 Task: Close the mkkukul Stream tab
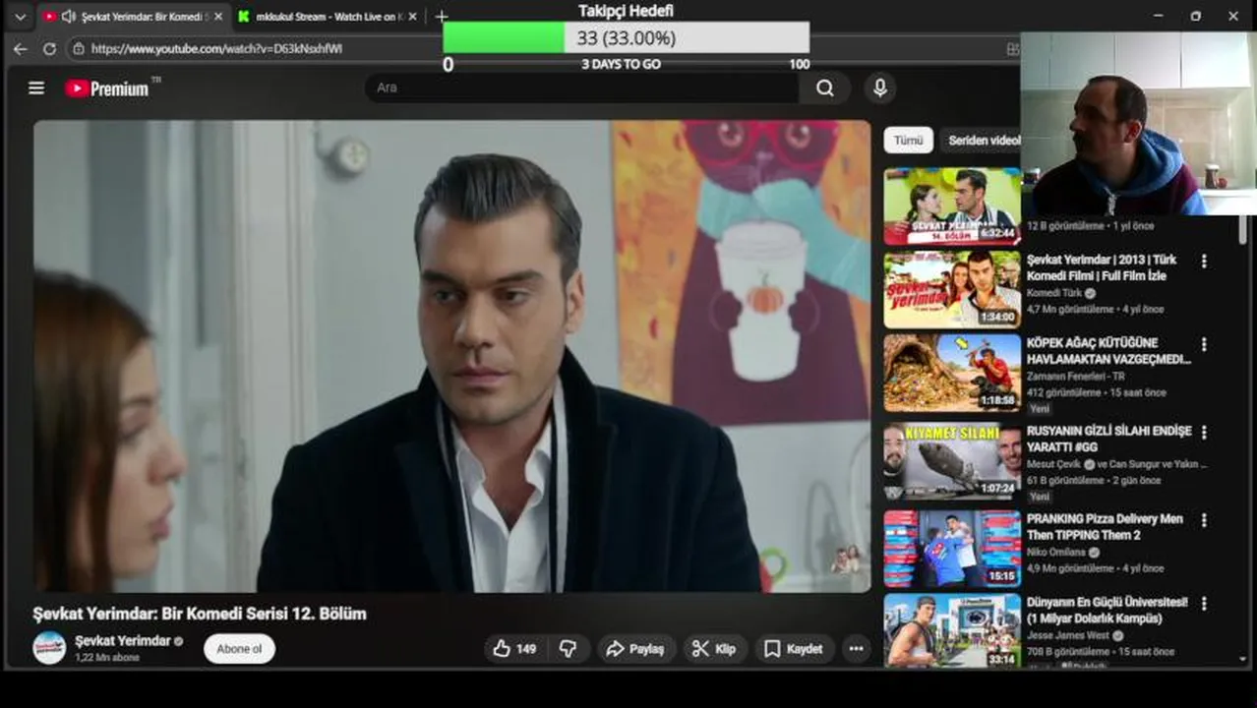point(412,17)
